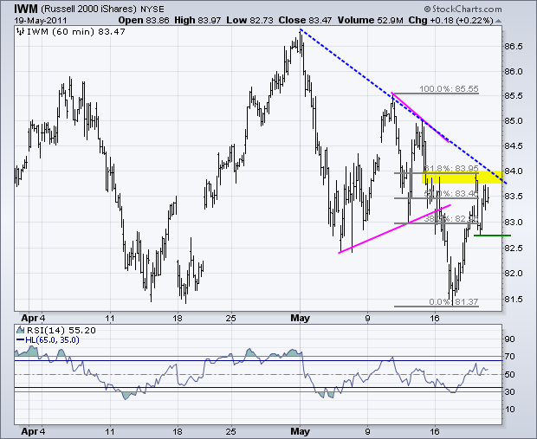Click the 86.5 price axis label
Image resolution: width=537 pixels, height=439 pixels.
coord(514,47)
